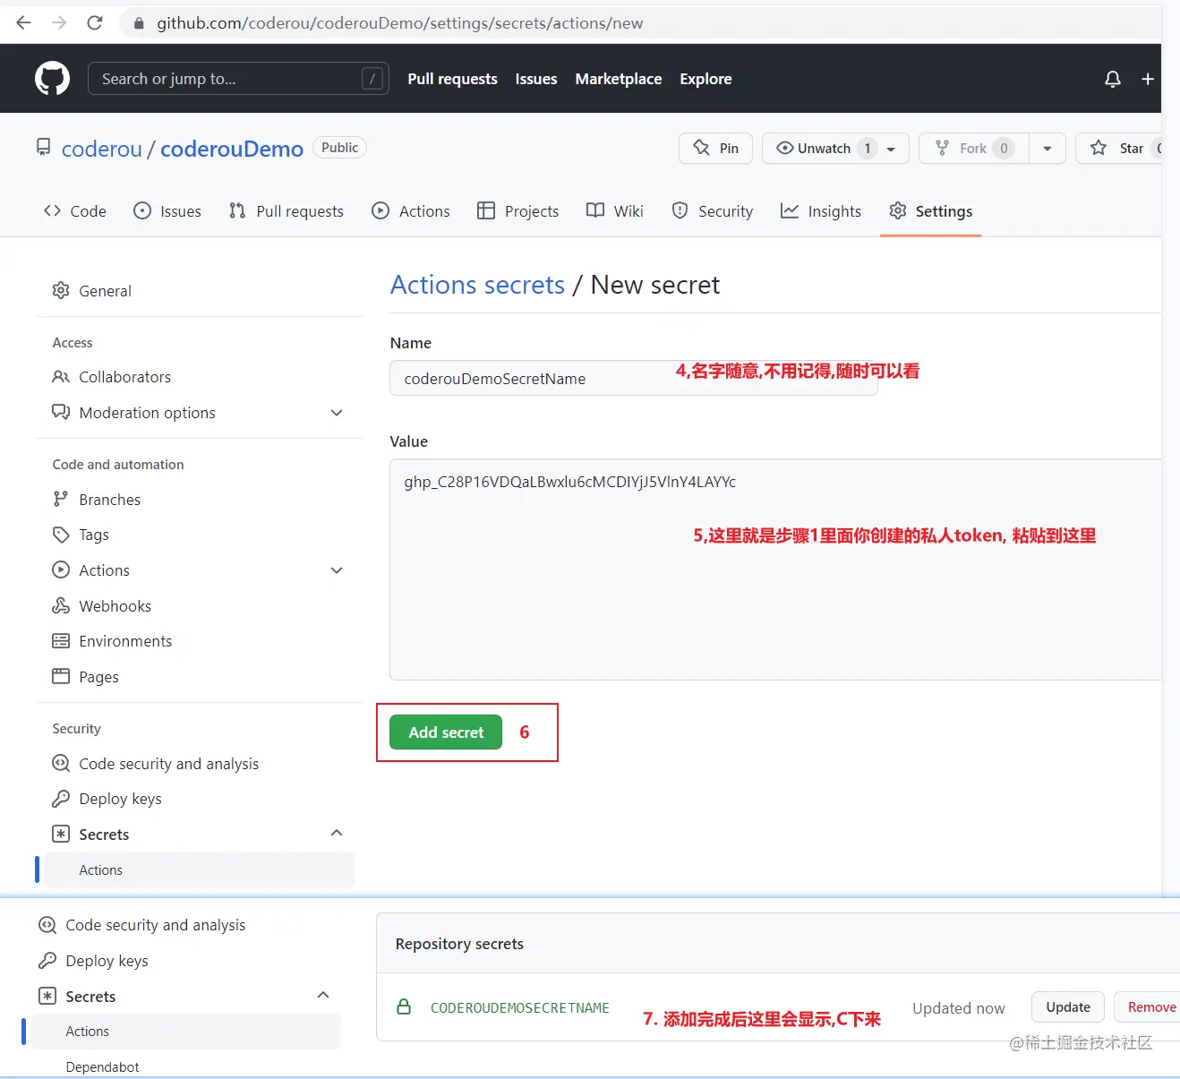
Task: Open the Fork options dropdown arrow
Action: click(1047, 149)
